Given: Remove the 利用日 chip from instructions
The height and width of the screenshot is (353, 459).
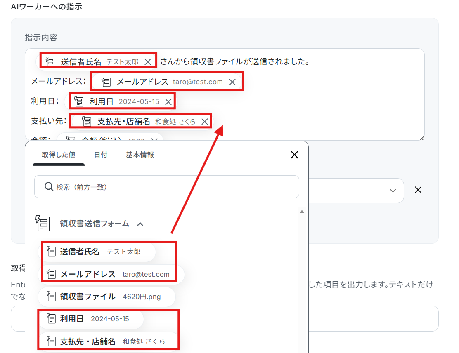Looking at the screenshot, I should click(x=168, y=102).
